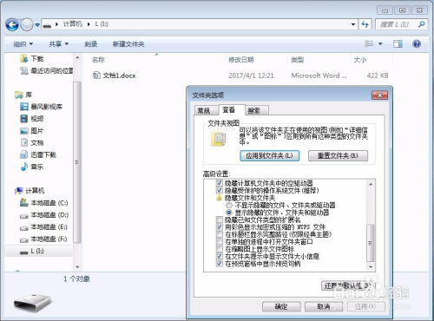Open 本地磁盘 (D:)

pyautogui.click(x=44, y=215)
